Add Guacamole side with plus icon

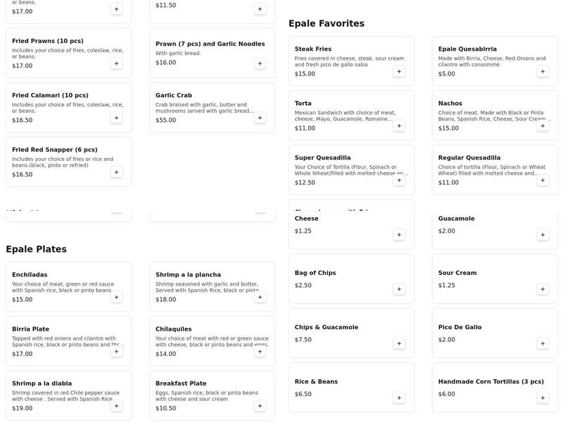[x=543, y=235]
